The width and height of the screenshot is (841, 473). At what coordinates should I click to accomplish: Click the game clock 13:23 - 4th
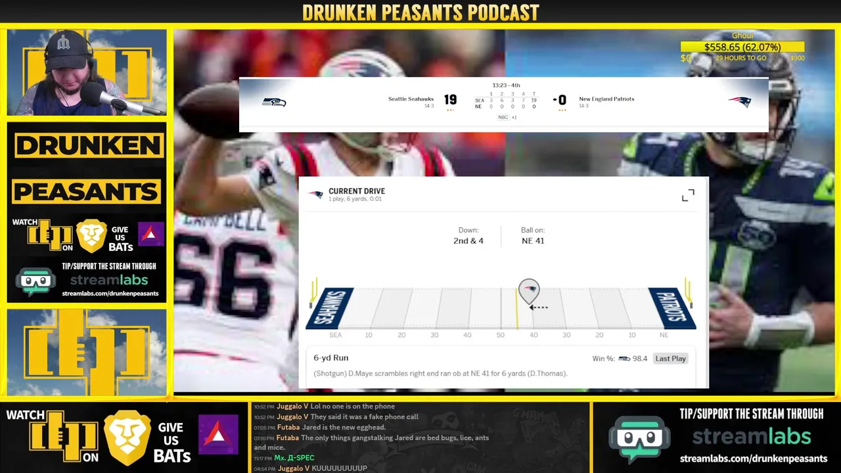coord(506,85)
